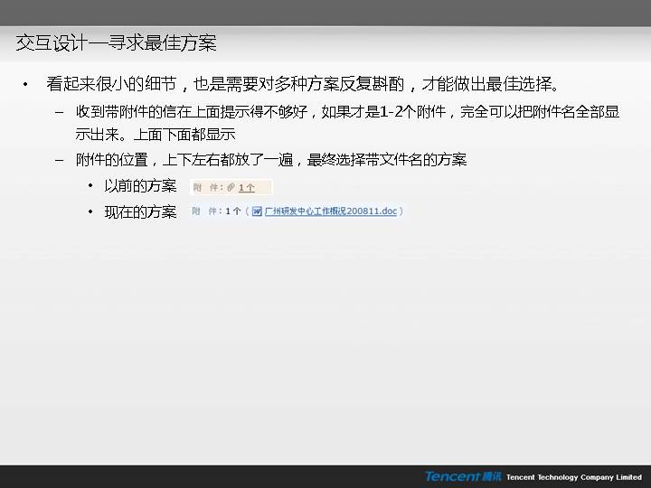Screen dimensions: 651x488
Task: Click the dash marker before 附件的位置
Action: (60, 160)
